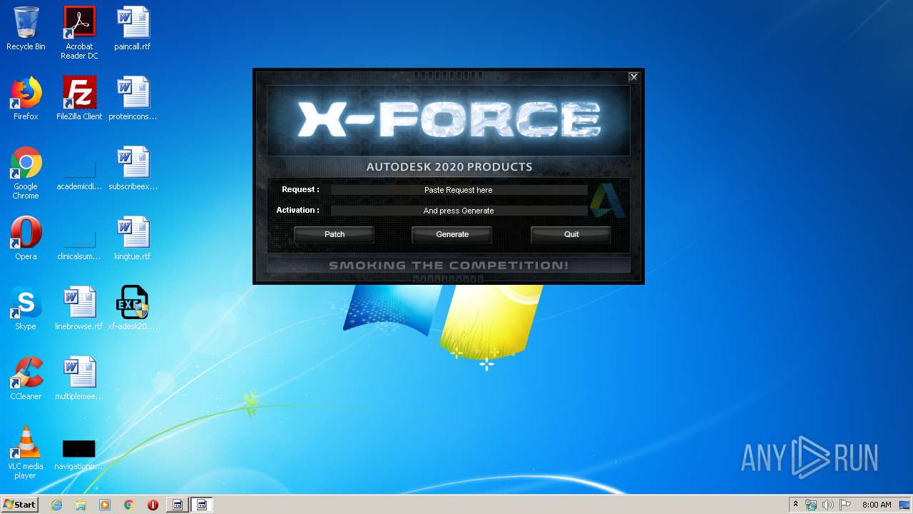Click the Generate button
This screenshot has height=514, width=913.
[452, 234]
